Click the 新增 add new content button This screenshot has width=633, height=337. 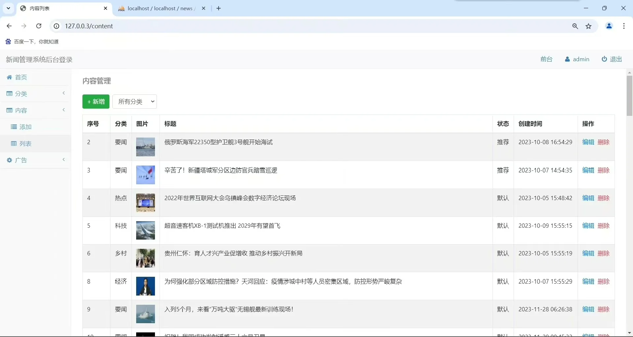96,102
